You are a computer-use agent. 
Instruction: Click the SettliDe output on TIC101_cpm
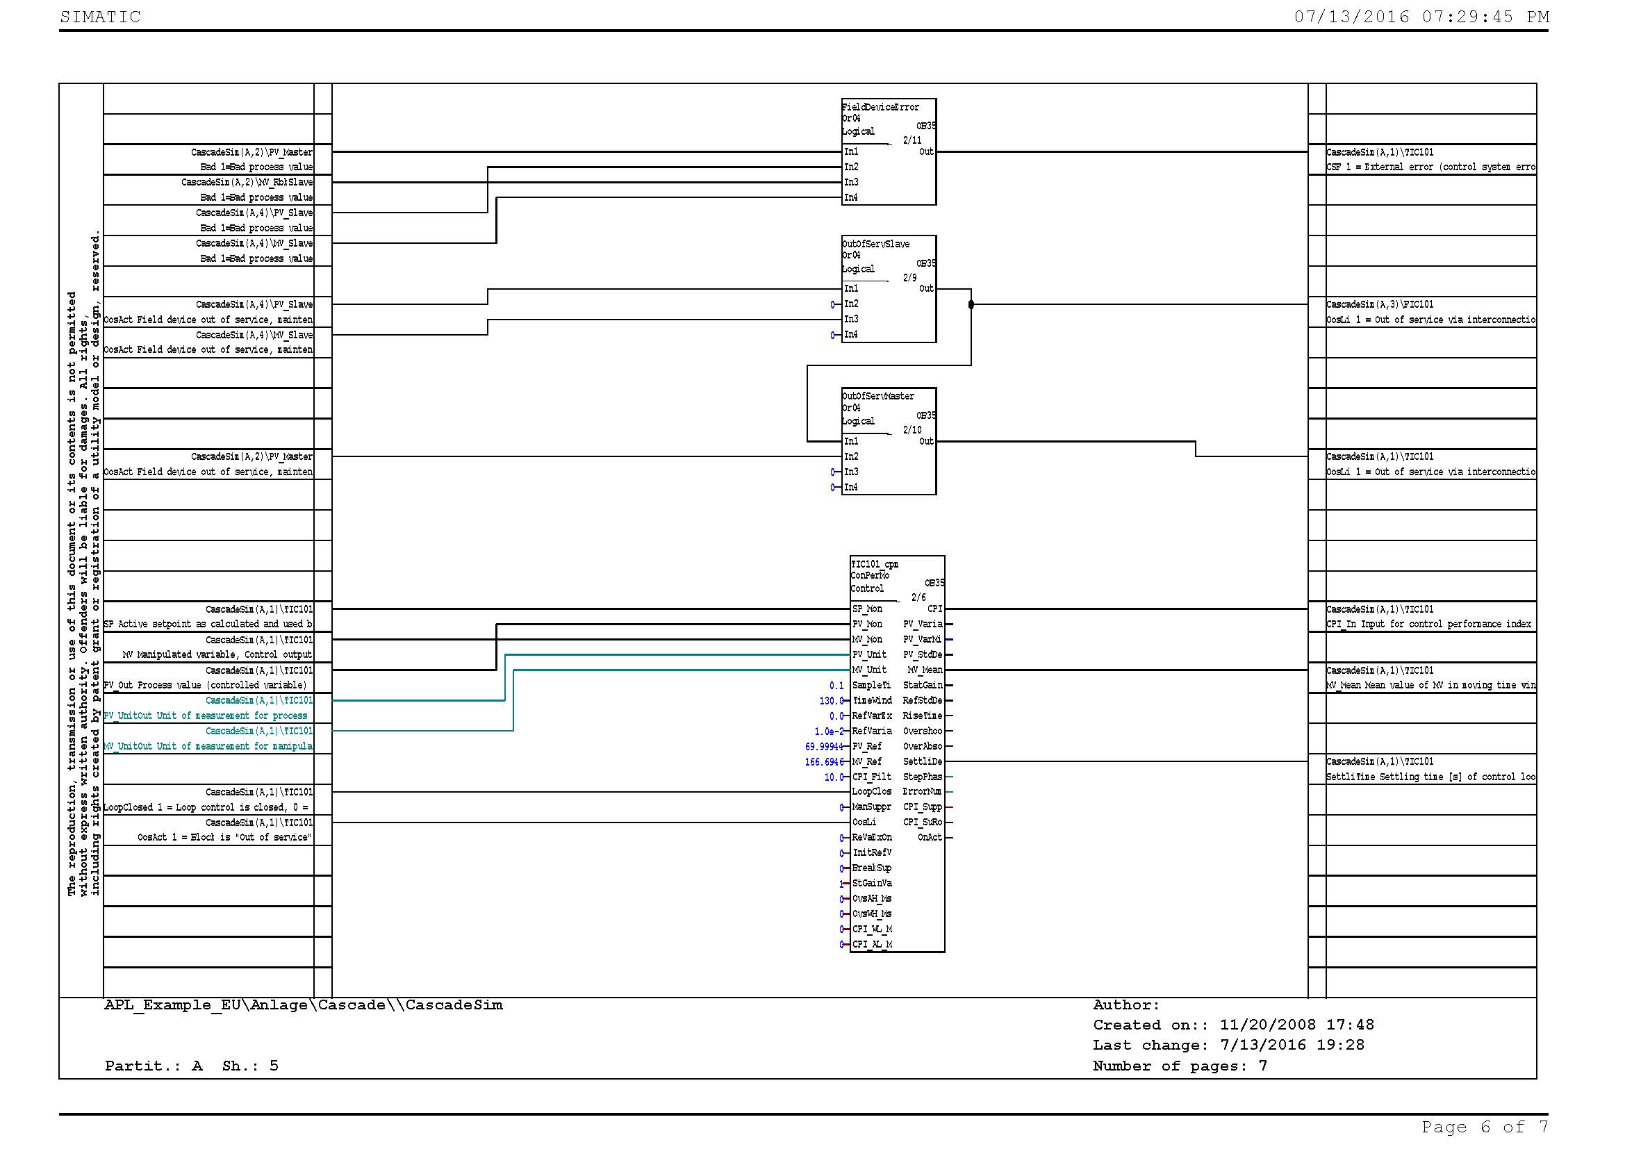[922, 762]
